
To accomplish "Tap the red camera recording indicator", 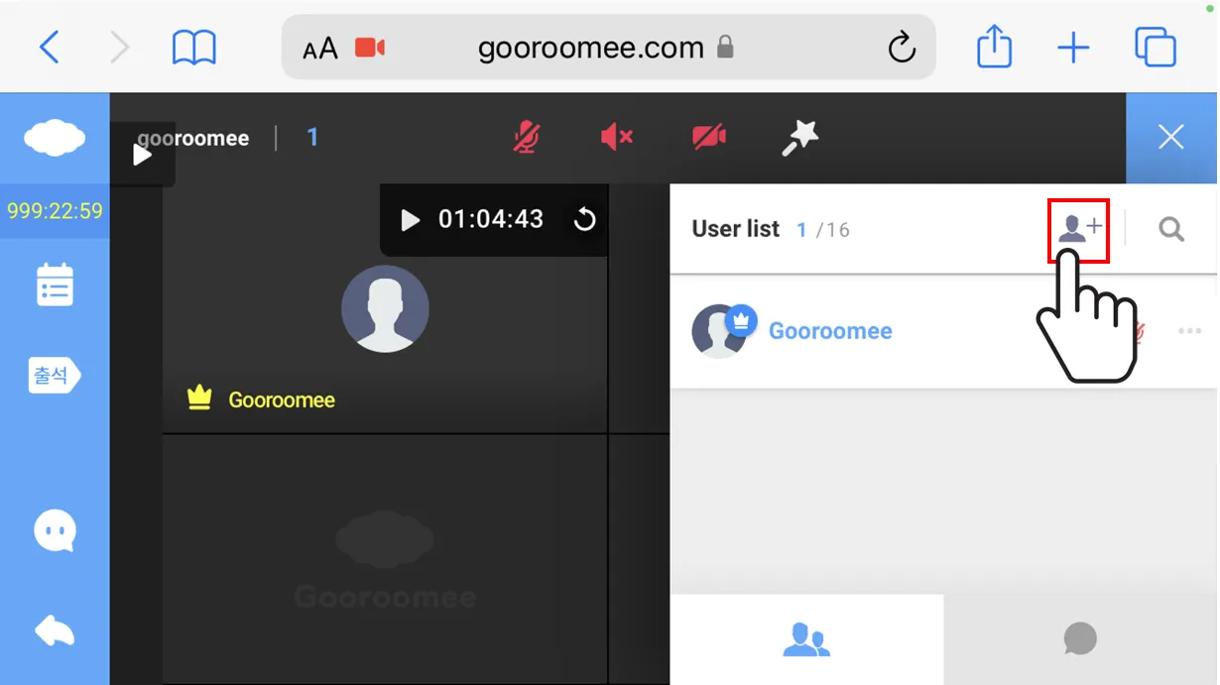I will point(370,48).
